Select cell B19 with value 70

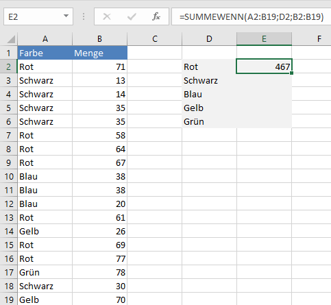[100, 300]
